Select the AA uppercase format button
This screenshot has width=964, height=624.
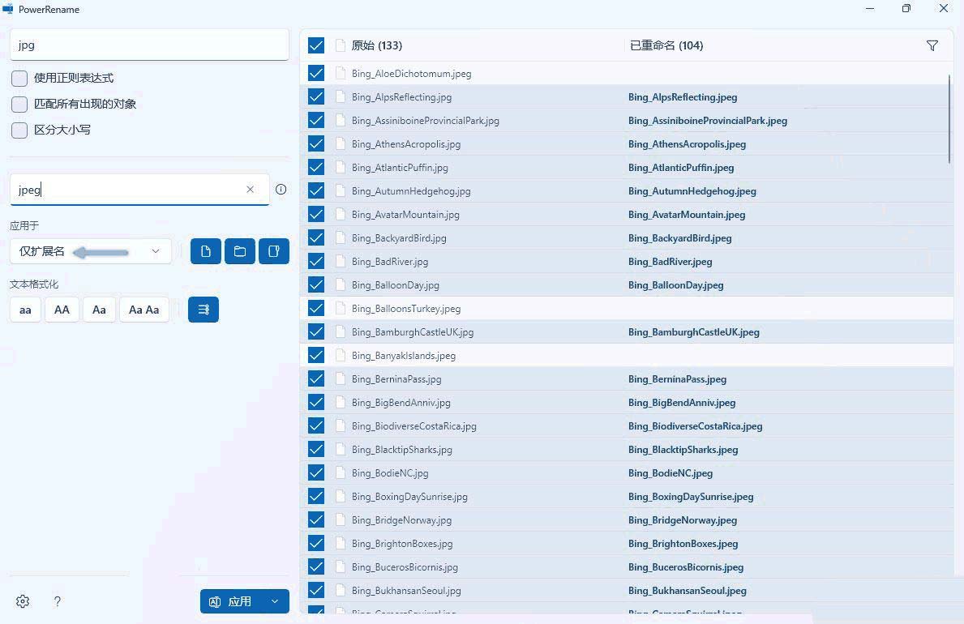click(62, 310)
